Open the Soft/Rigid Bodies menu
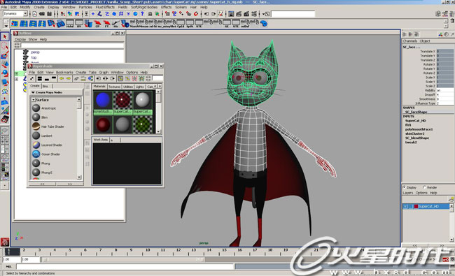Screen dimensions: 455x276 click(144, 7)
